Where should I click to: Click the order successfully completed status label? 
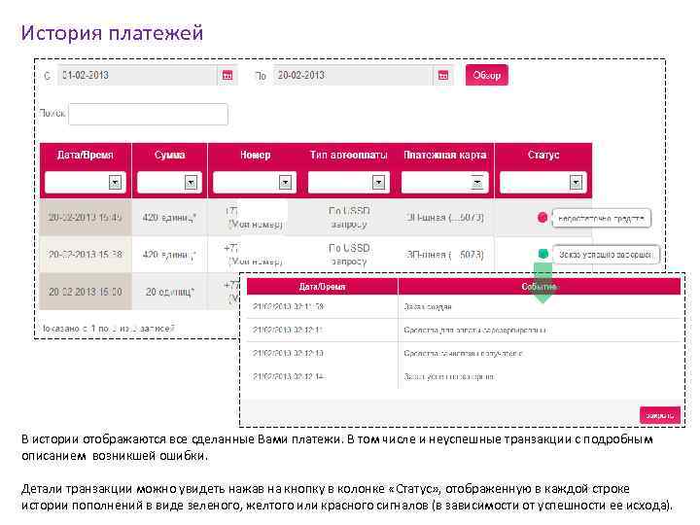606,255
